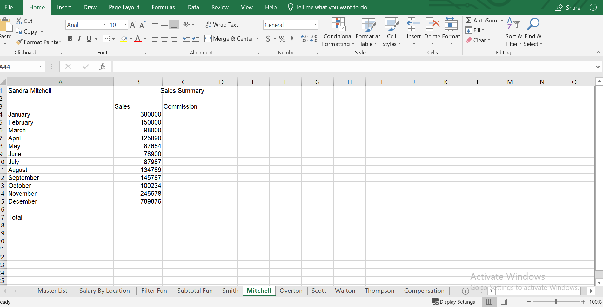Open the AutoSum dropdown arrow

tap(502, 21)
